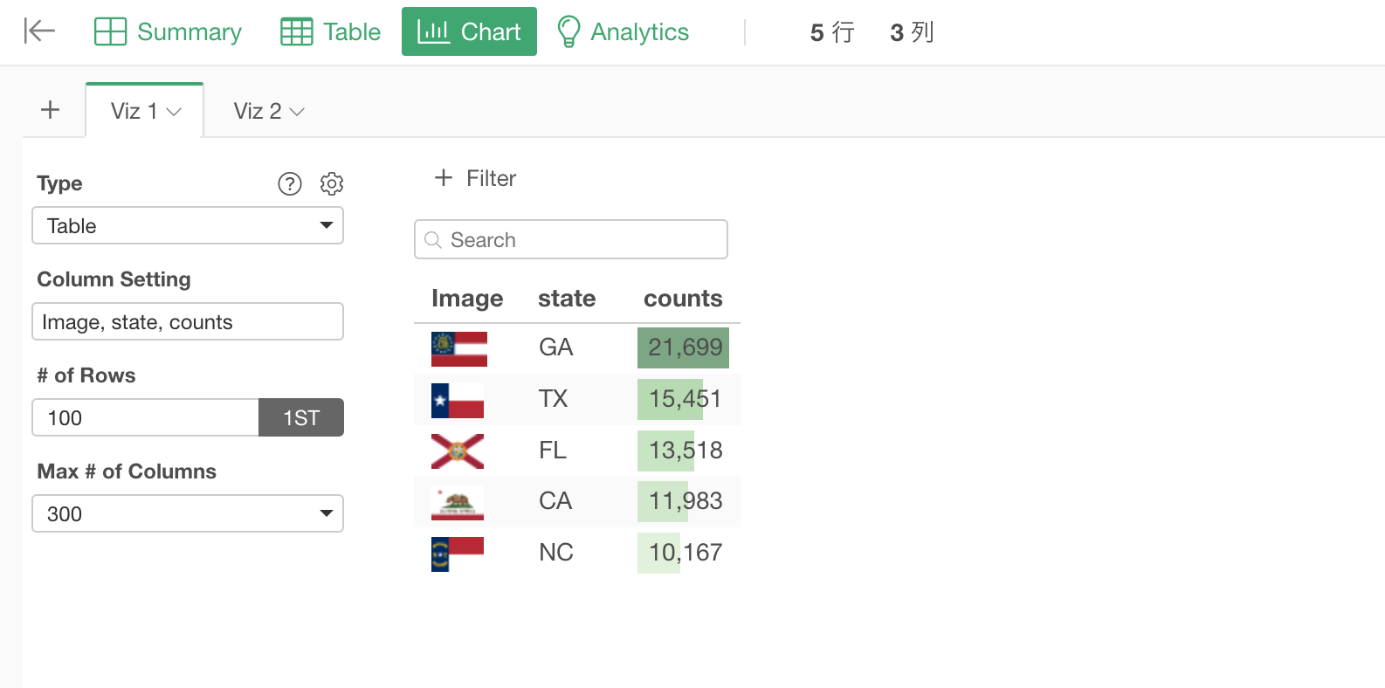Viewport: 1385px width, 688px height.
Task: Add a new visualization with the plus icon
Action: [x=51, y=110]
